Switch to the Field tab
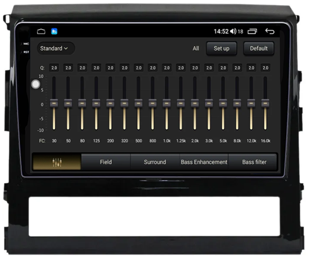This screenshot has width=311, height=258. coord(106,162)
